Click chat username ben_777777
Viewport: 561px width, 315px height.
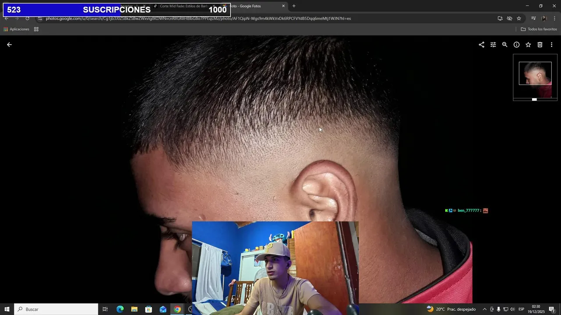click(469, 211)
